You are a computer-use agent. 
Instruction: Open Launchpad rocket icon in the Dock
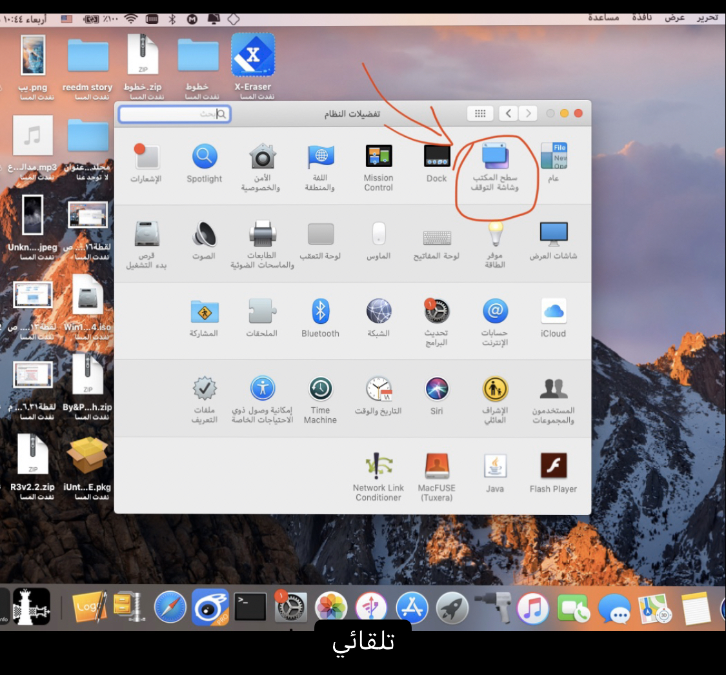pos(452,607)
